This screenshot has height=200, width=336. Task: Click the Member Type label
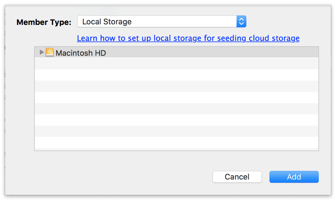44,22
